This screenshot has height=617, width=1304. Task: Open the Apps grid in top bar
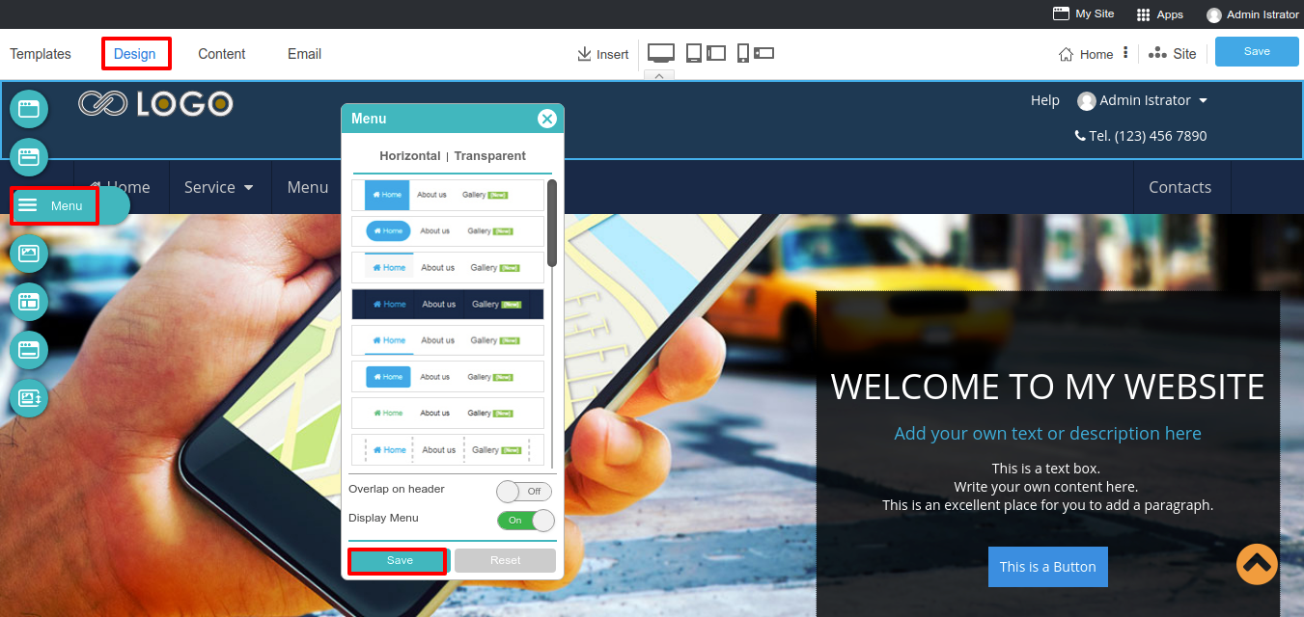(1144, 14)
